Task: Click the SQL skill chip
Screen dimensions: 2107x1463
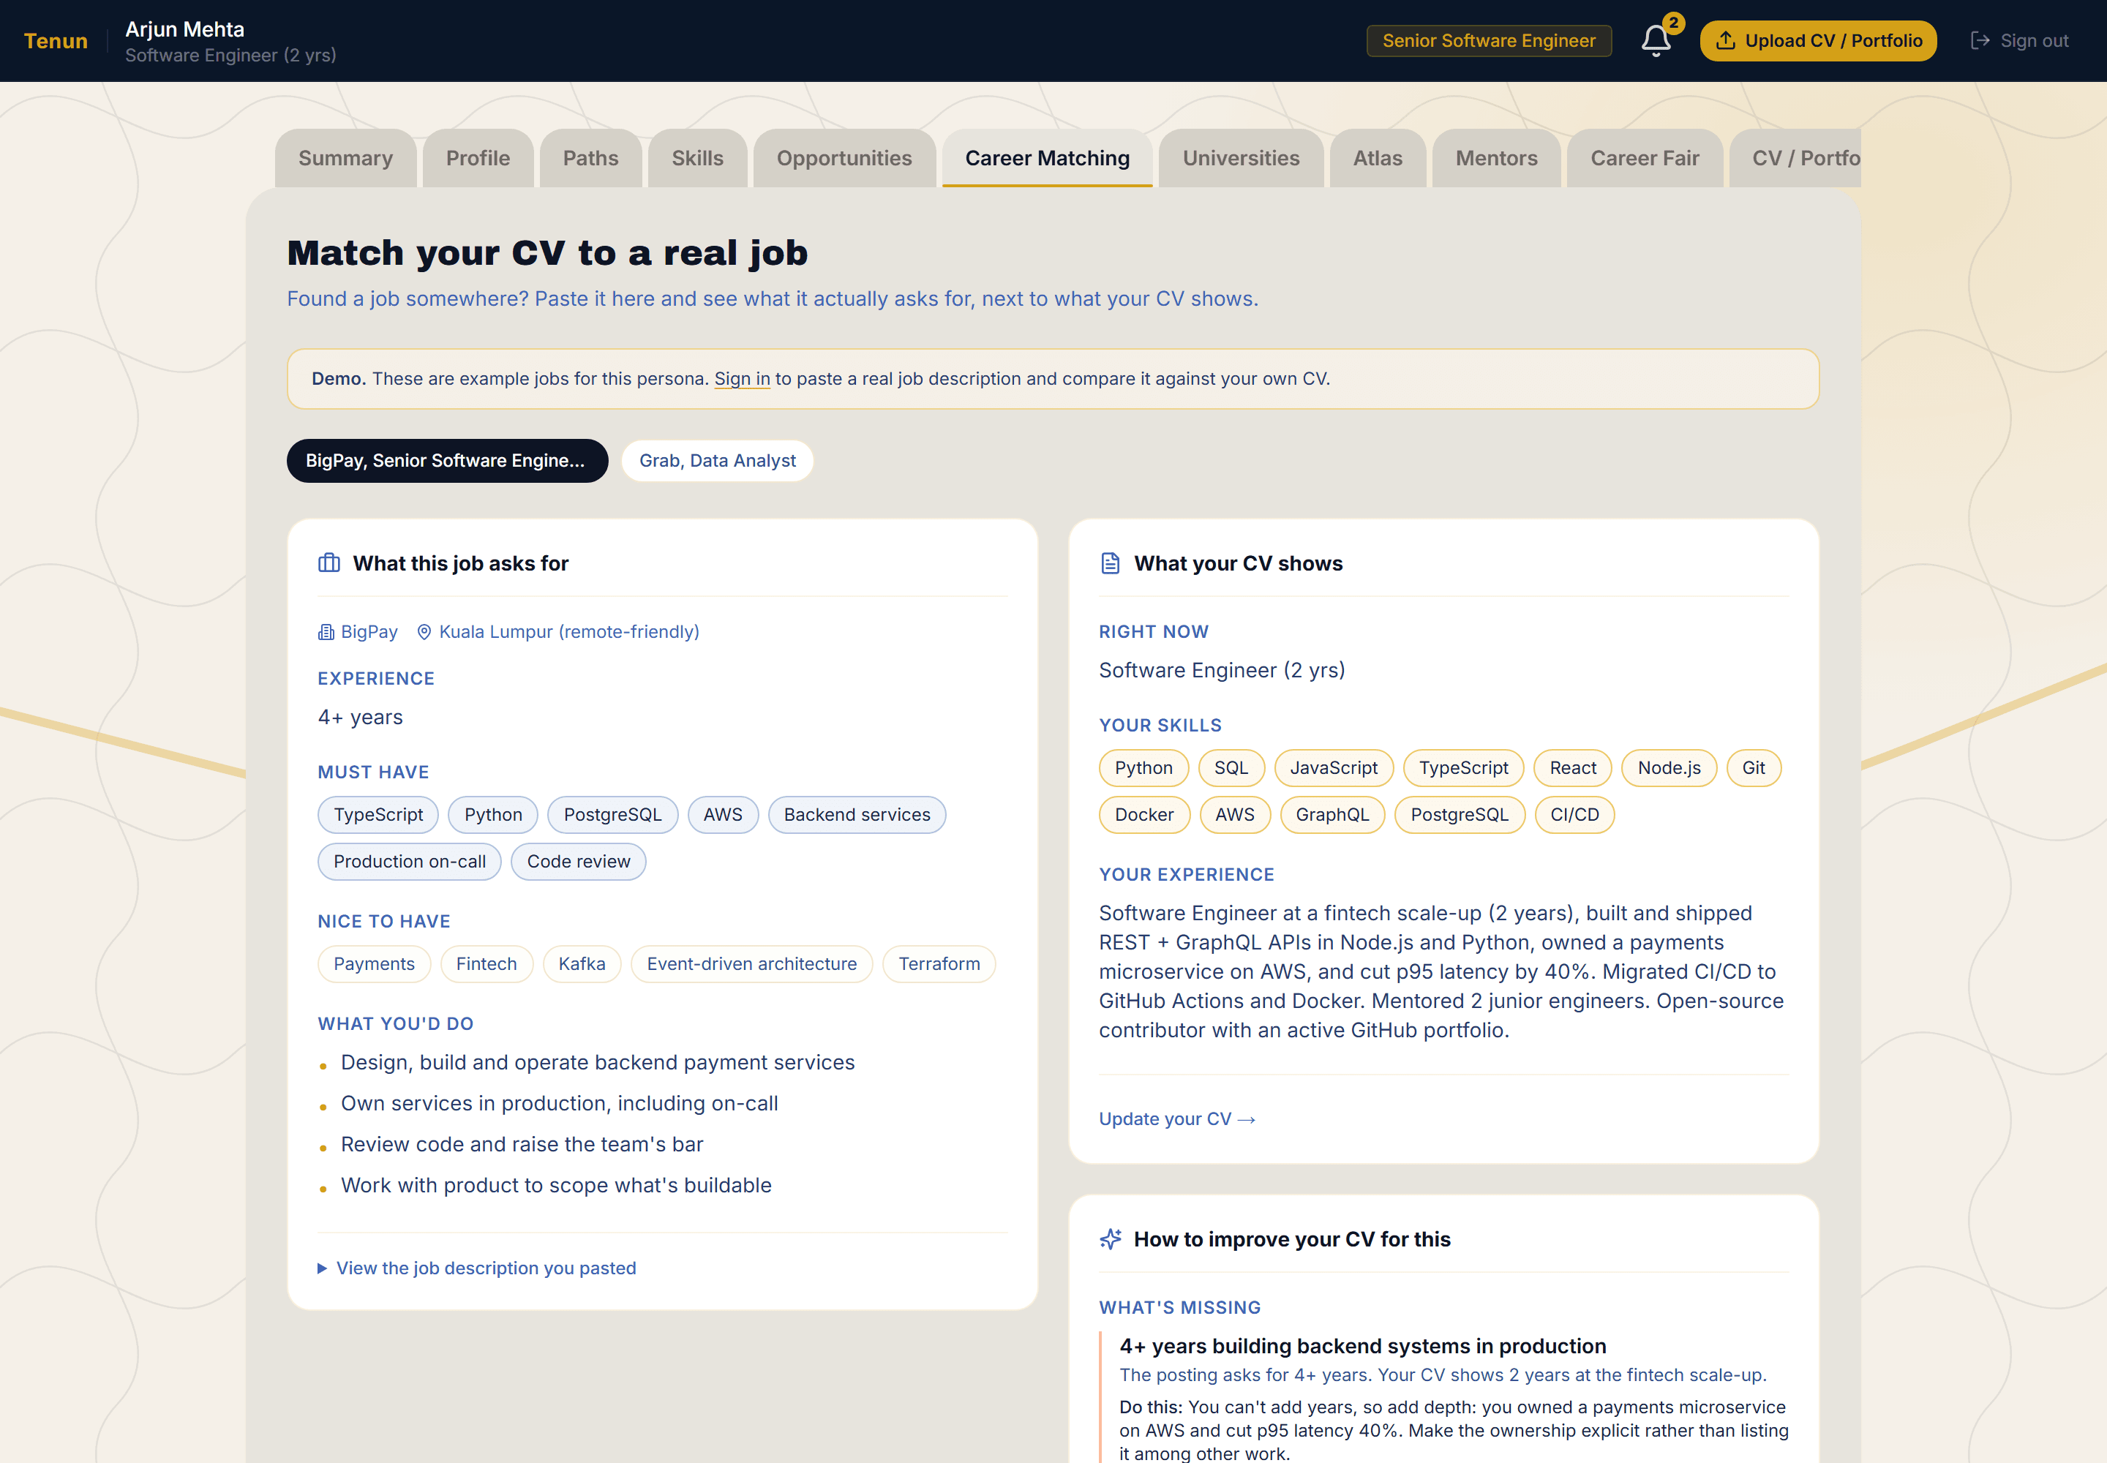Action: point(1231,768)
